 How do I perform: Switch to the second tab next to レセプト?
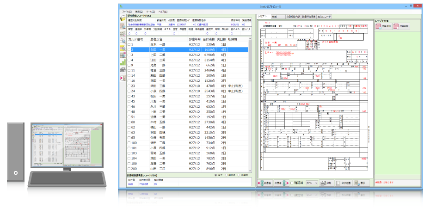(x=278, y=17)
